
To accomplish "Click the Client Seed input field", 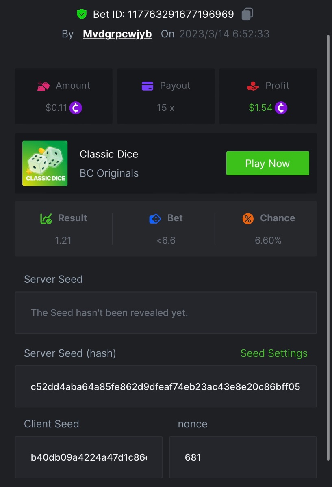I will [x=89, y=457].
